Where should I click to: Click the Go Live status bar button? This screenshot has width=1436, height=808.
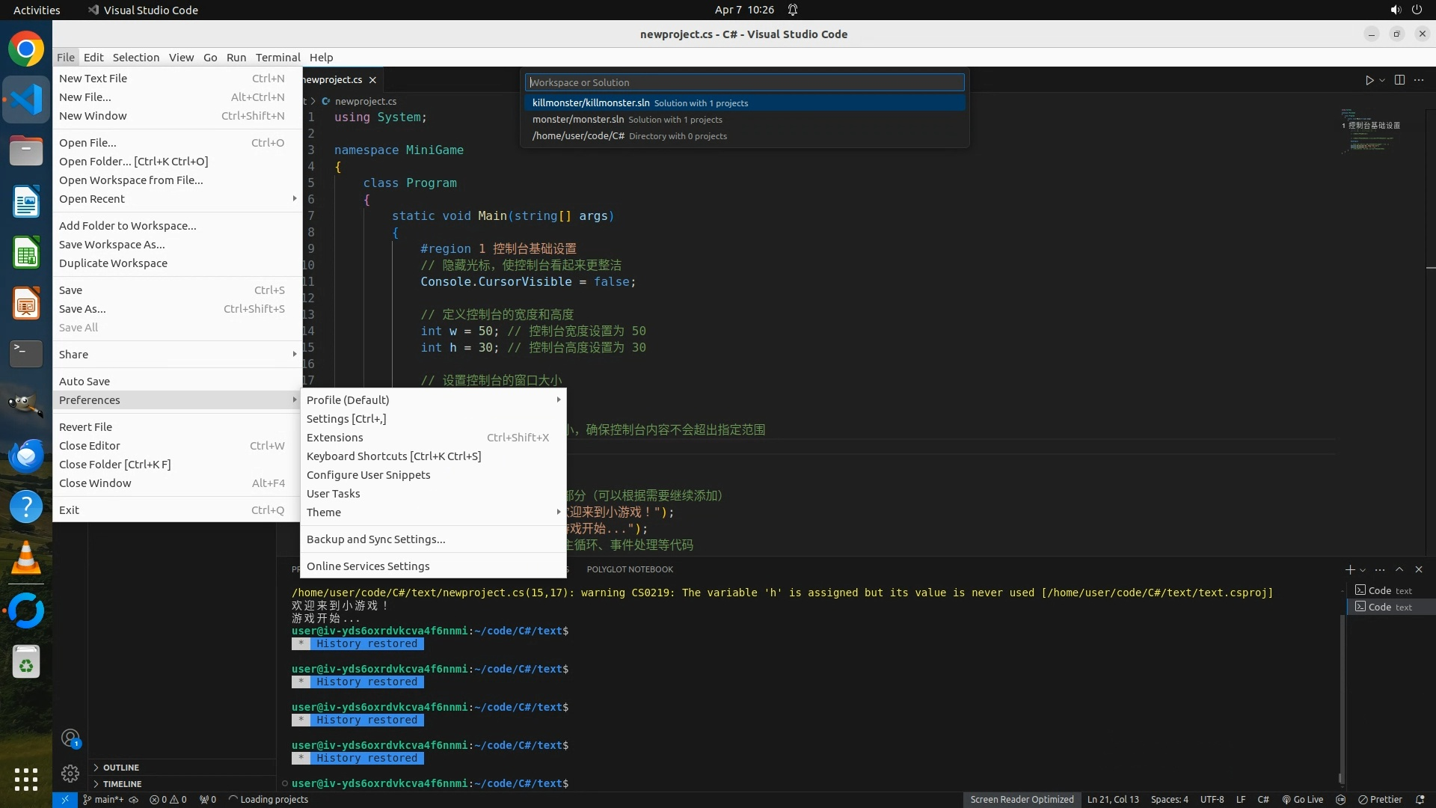point(1303,799)
